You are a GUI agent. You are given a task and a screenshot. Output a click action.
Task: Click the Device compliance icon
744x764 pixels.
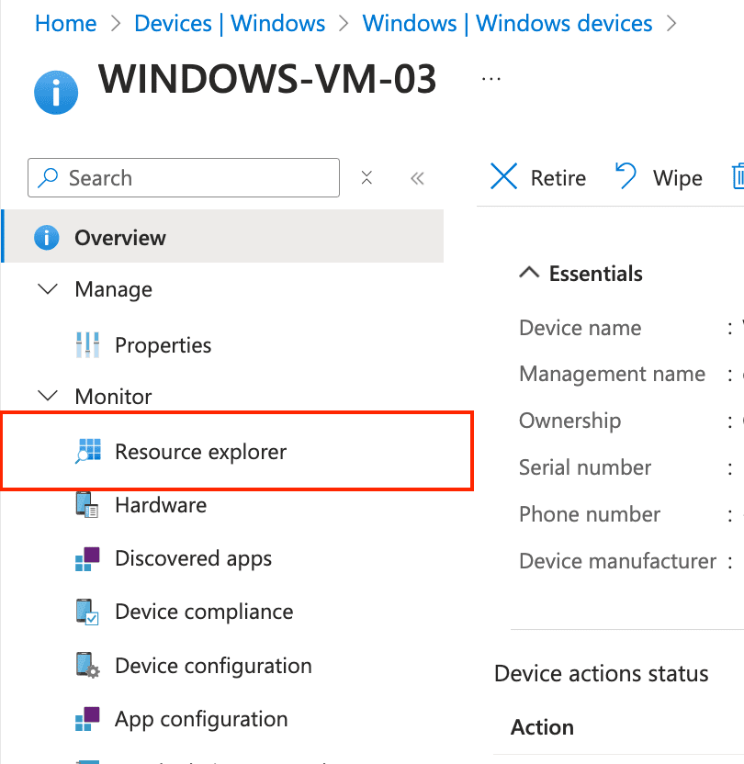pyautogui.click(x=88, y=612)
